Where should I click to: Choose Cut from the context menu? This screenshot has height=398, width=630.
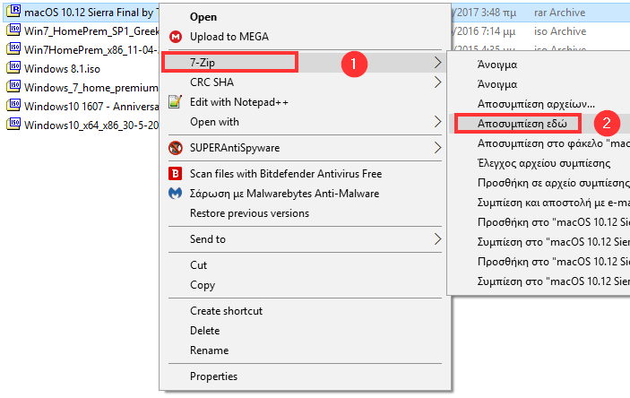[198, 265]
